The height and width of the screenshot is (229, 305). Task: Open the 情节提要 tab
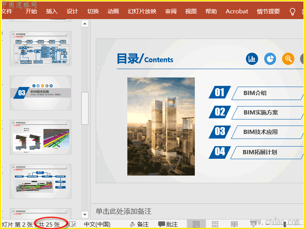(268, 11)
